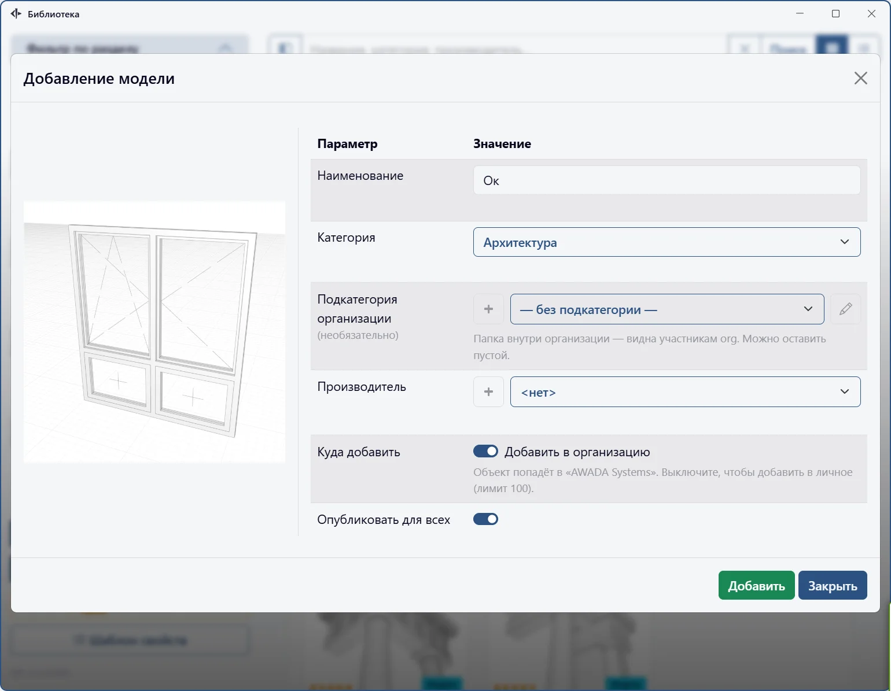
Task: Click the green Добавить button
Action: point(756,585)
